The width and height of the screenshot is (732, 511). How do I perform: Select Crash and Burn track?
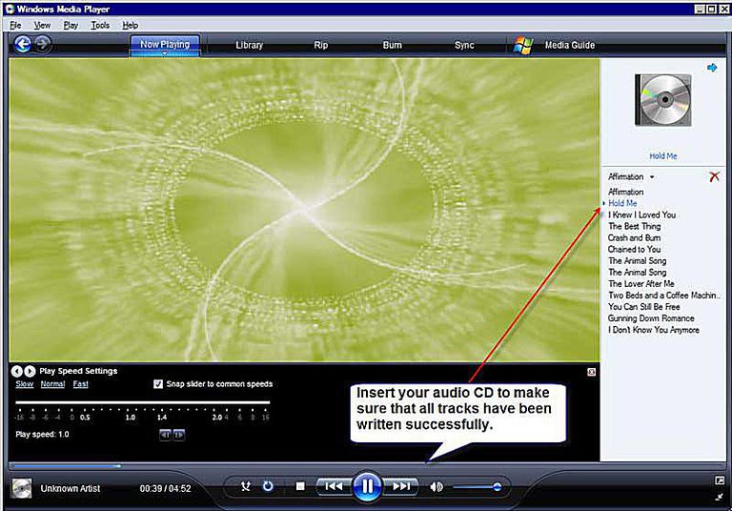[x=634, y=237]
